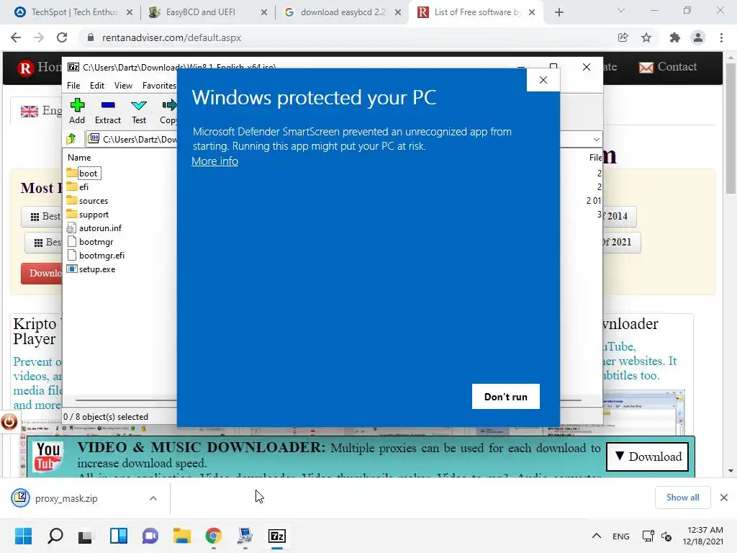Click the YouTube logo in the banner
Image resolution: width=737 pixels, height=553 pixels.
[48, 456]
